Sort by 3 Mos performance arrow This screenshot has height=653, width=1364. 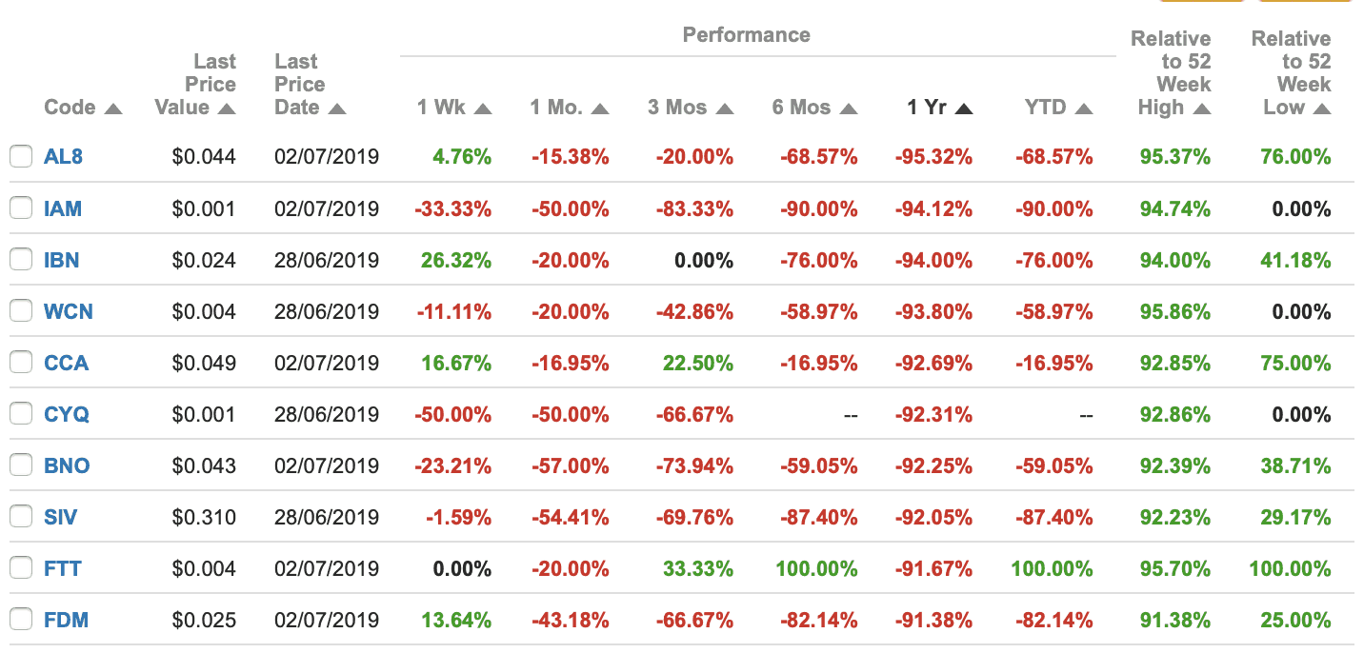725,109
